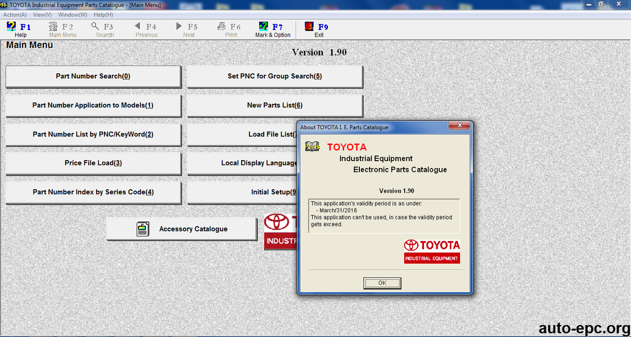The width and height of the screenshot is (631, 337).
Task: Restore down the main application window
Action: coord(601,4)
